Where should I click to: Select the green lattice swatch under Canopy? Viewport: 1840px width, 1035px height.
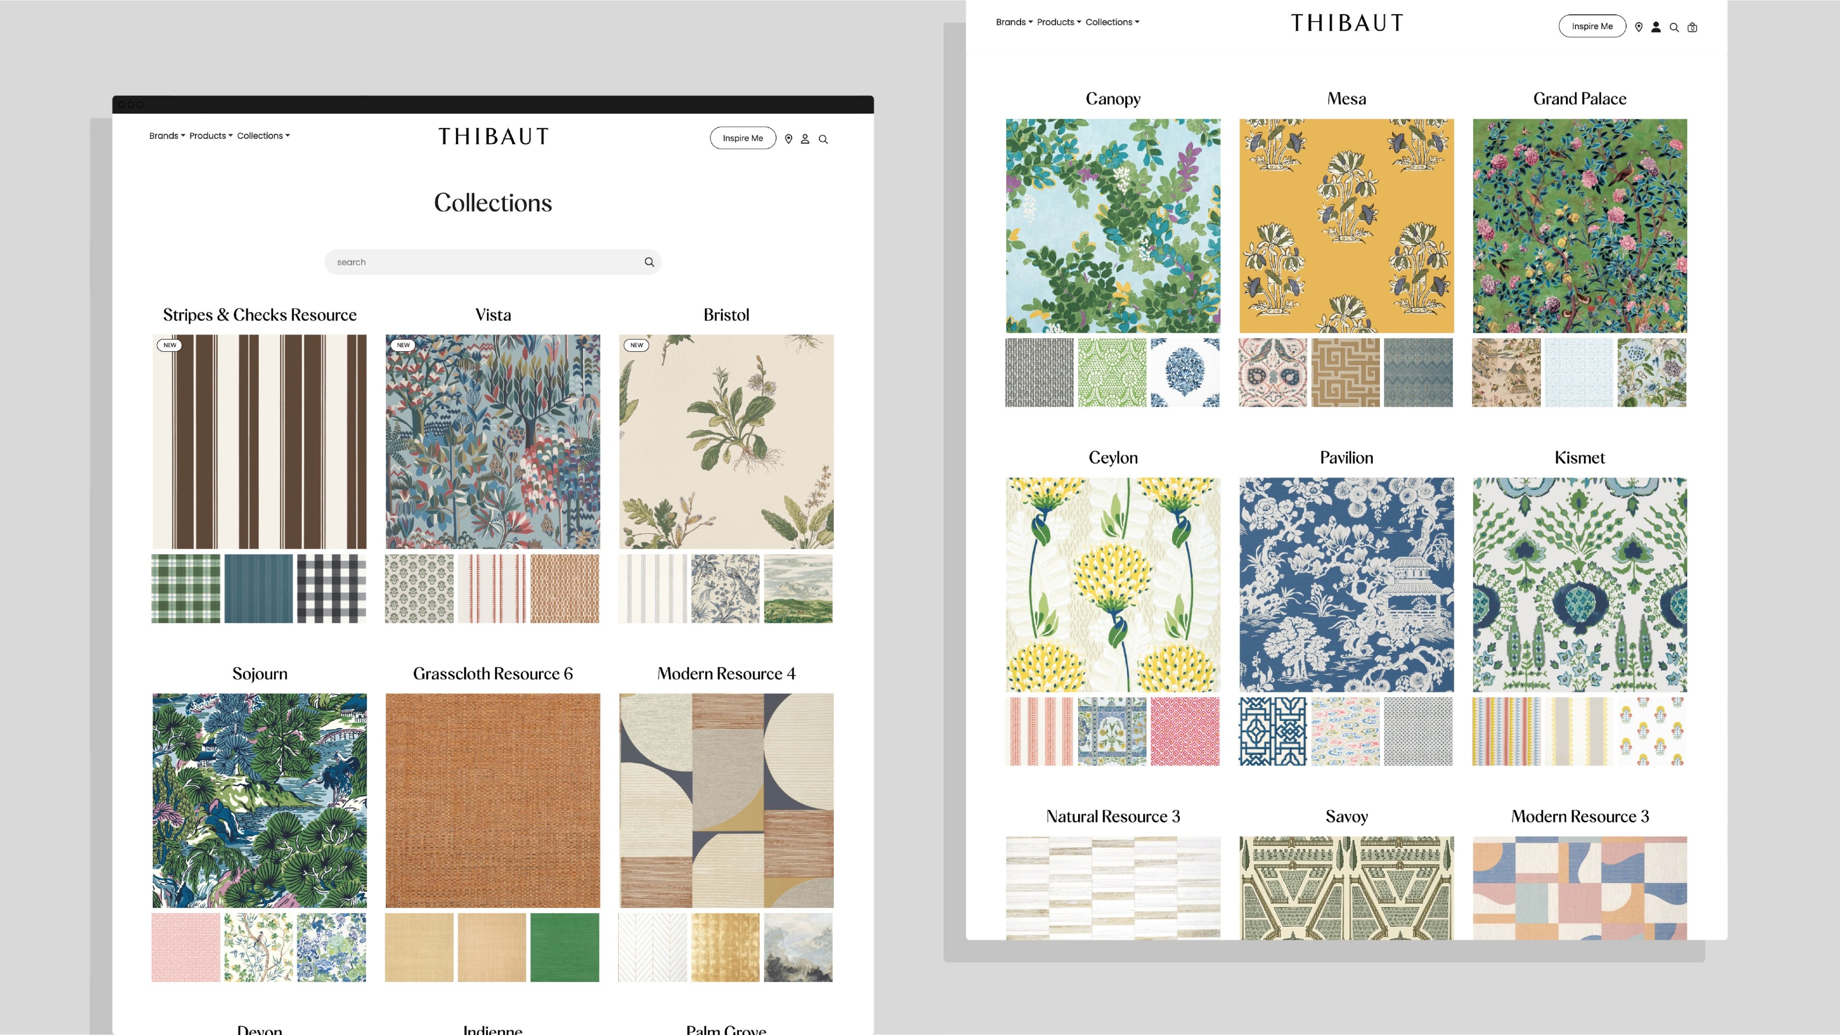(1112, 373)
